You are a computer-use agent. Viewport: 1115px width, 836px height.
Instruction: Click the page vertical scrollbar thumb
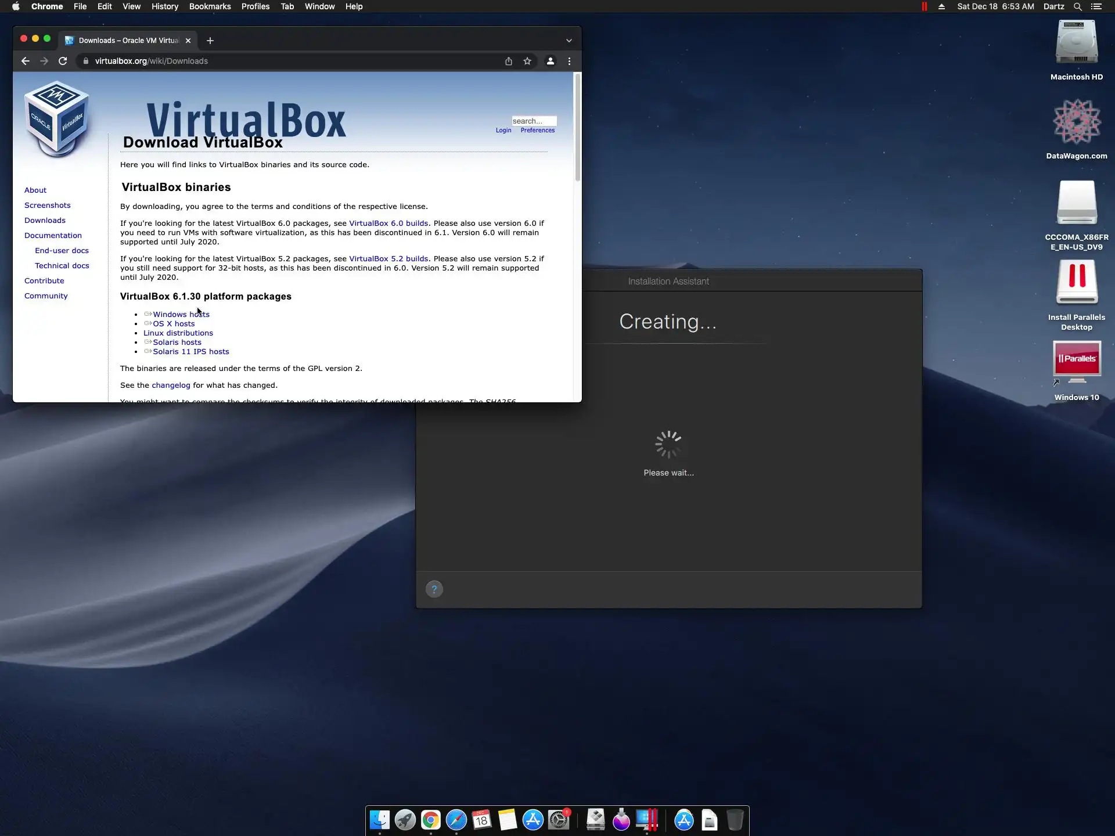pos(577,128)
